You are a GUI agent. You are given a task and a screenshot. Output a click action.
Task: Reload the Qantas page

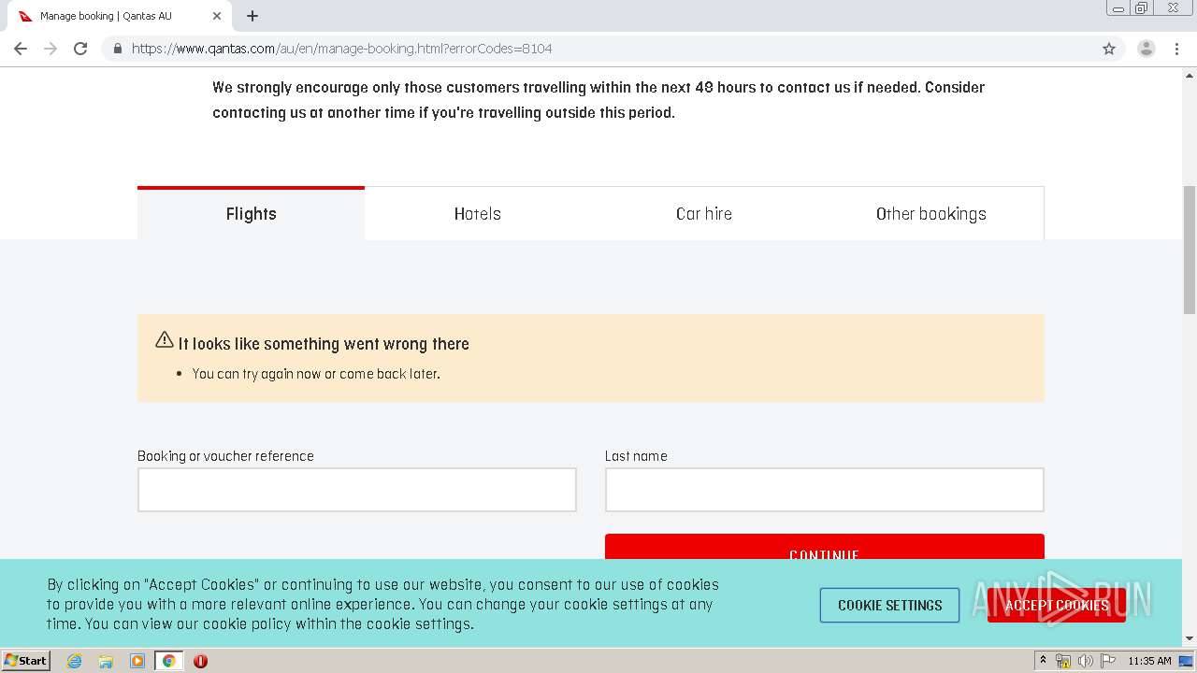tap(80, 49)
